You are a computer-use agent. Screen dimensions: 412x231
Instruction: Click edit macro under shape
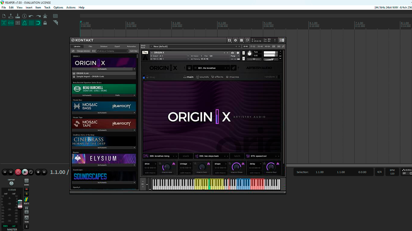(x=220, y=173)
